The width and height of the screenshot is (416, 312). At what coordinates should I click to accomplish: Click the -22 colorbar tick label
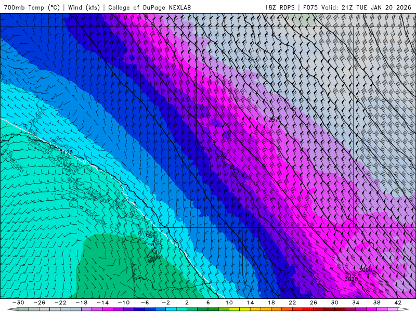coord(60,303)
